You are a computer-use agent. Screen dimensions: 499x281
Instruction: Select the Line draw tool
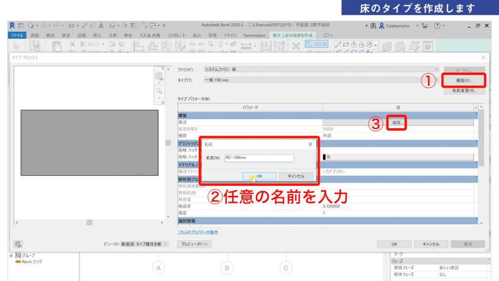[337, 45]
